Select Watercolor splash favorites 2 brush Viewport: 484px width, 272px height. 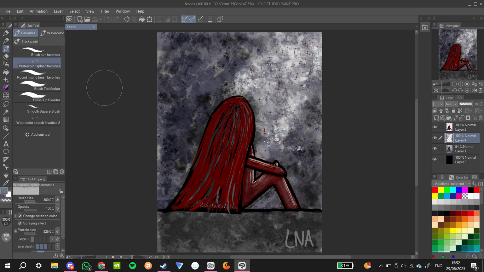(37, 120)
